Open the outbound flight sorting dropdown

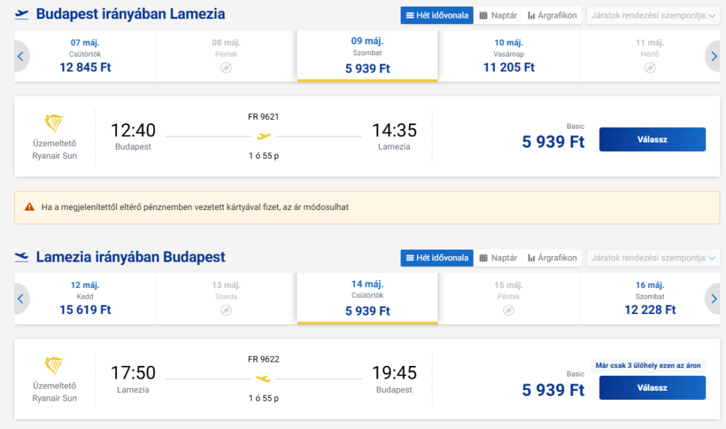[x=652, y=15]
